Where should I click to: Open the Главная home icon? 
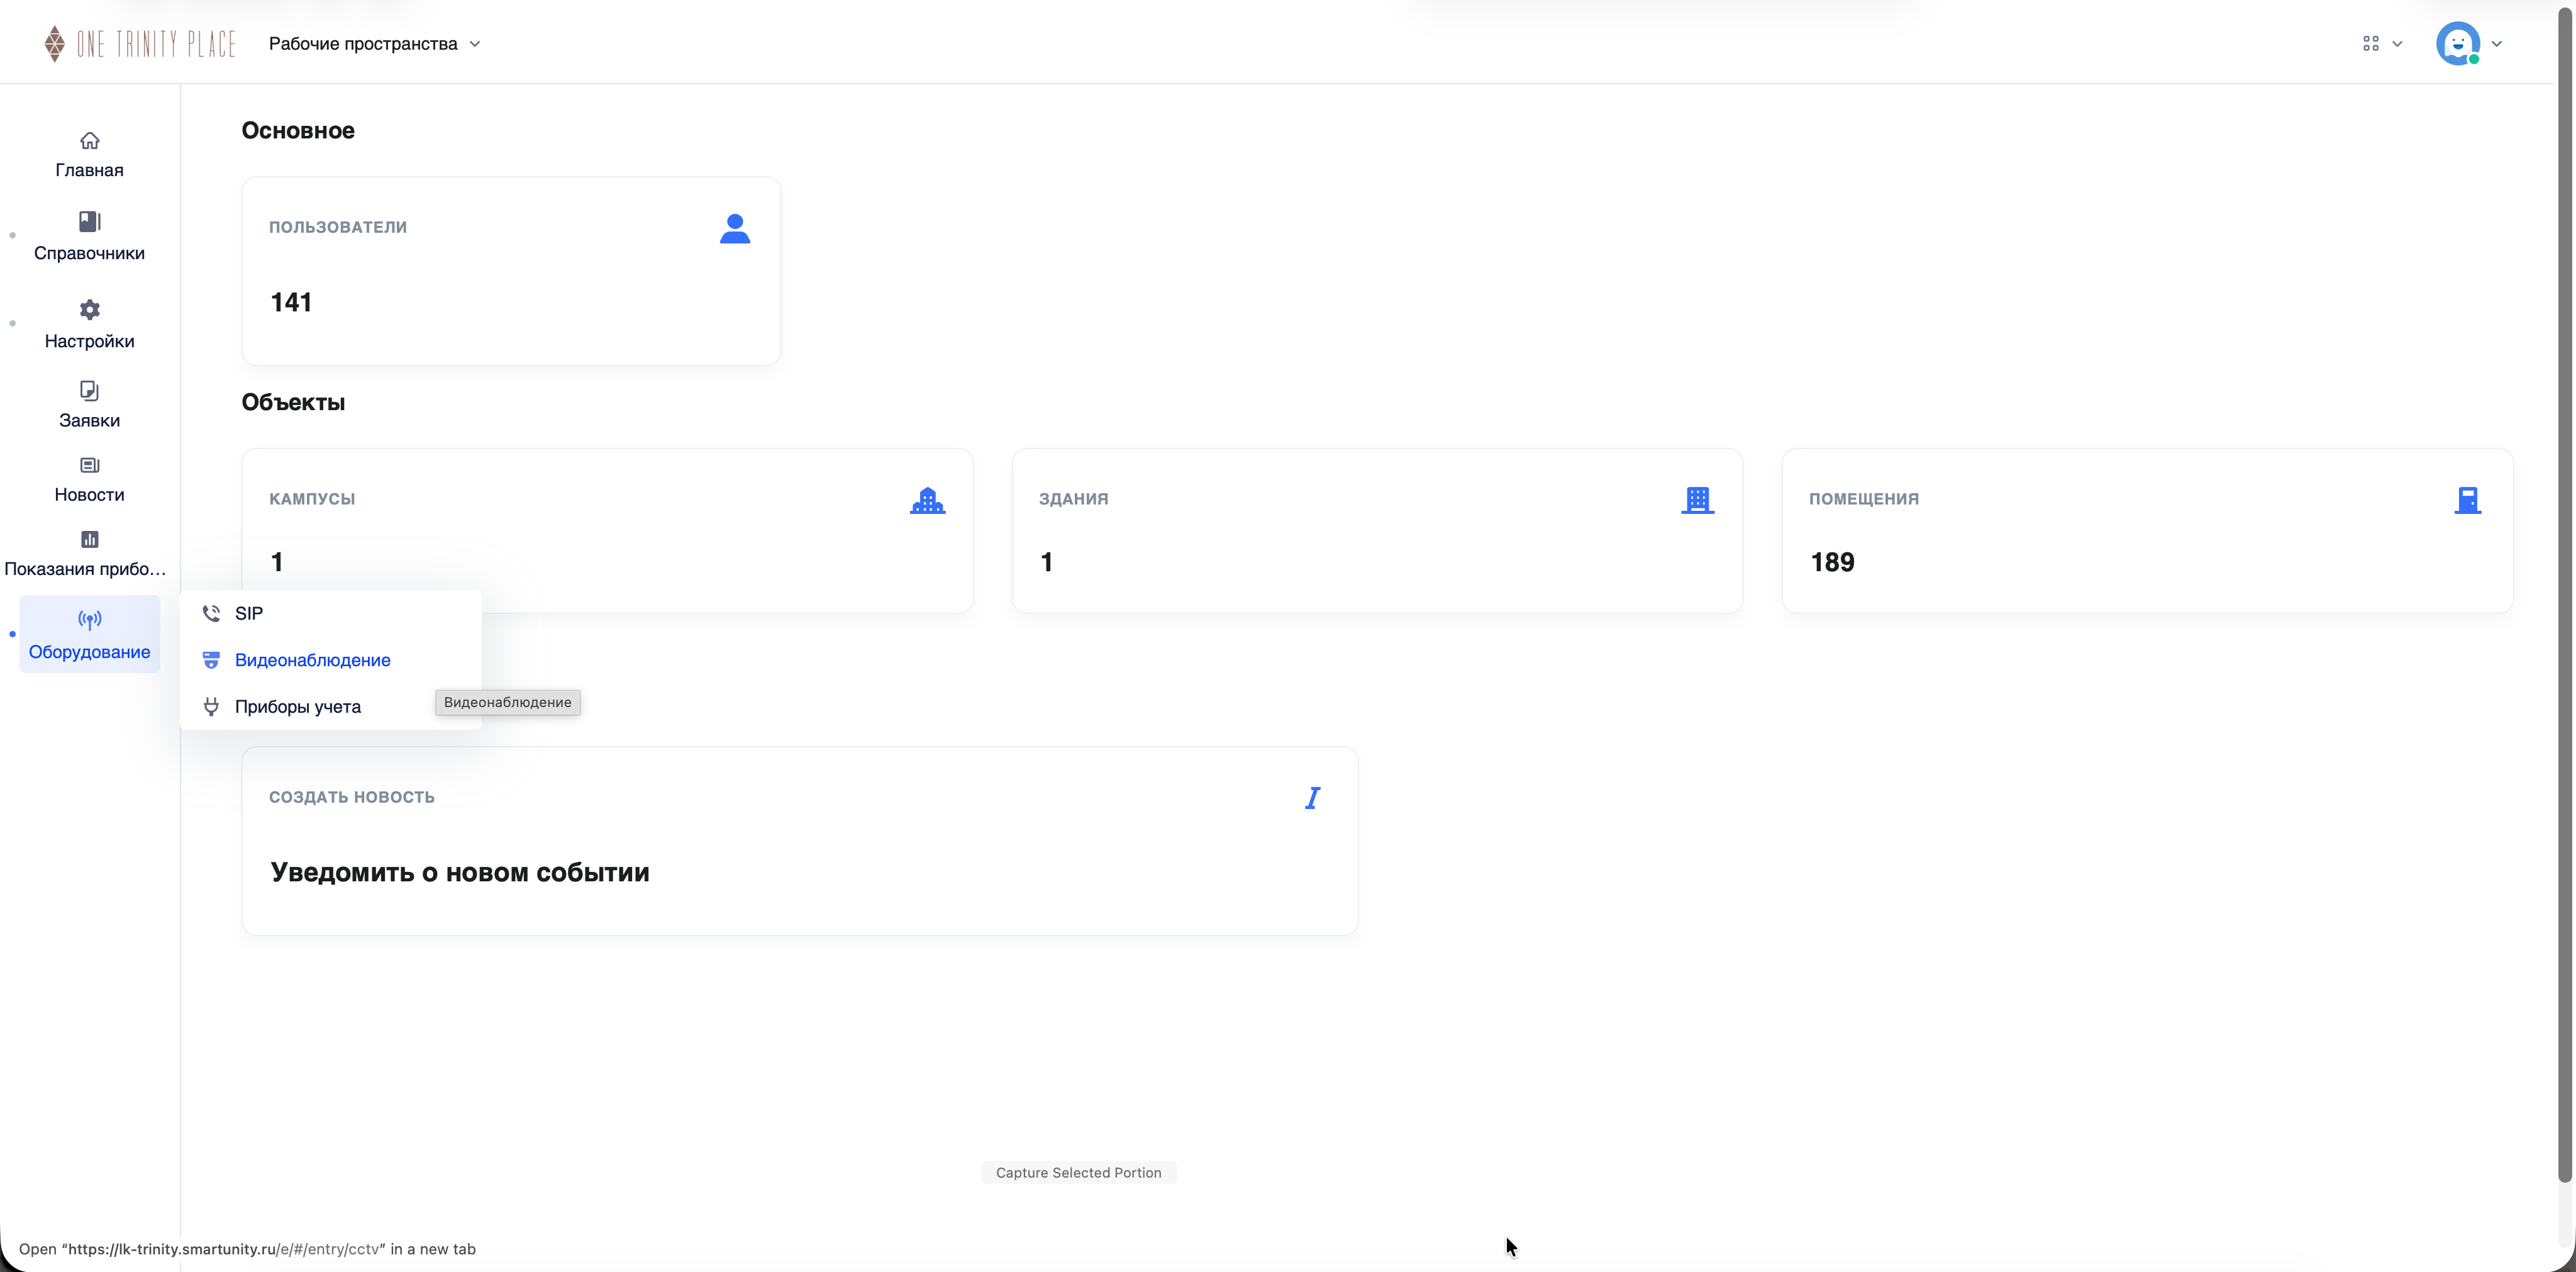point(89,141)
